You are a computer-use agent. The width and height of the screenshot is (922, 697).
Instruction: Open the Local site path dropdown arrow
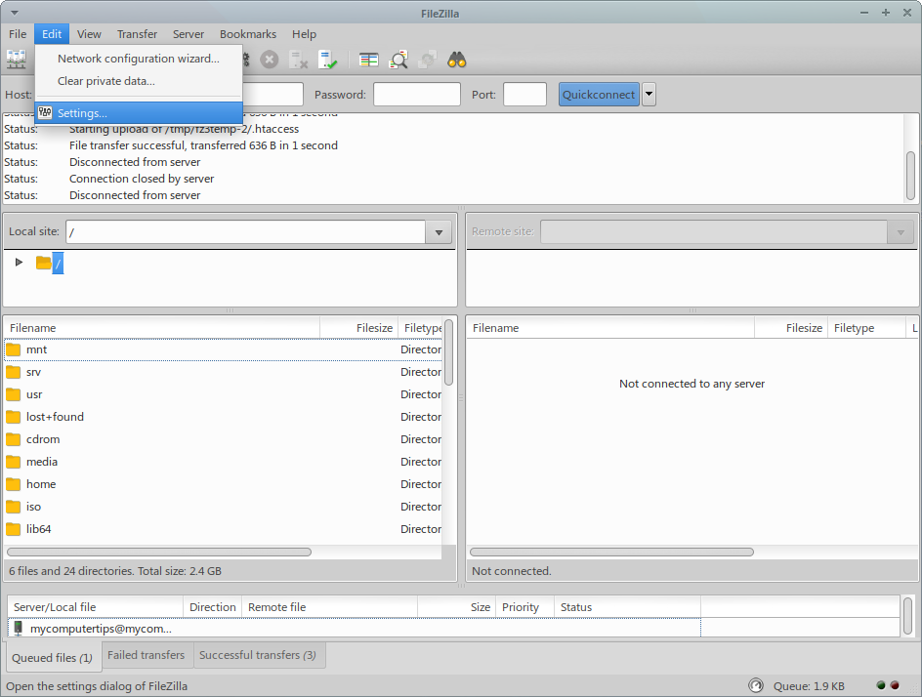coord(439,232)
